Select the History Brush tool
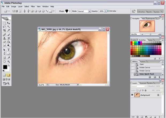166x118 pixels. tap(9, 38)
